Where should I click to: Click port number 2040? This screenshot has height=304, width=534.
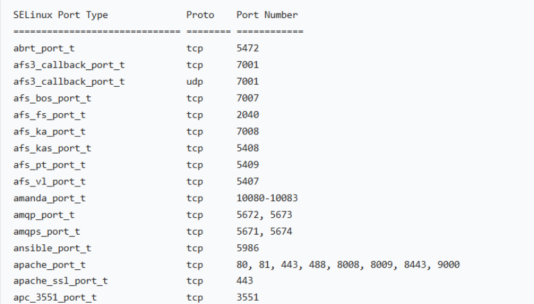247,115
